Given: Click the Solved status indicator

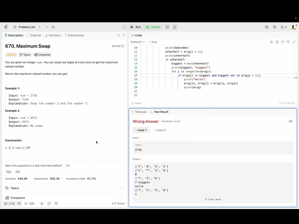Looking at the screenshot, I should [x=118, y=46].
